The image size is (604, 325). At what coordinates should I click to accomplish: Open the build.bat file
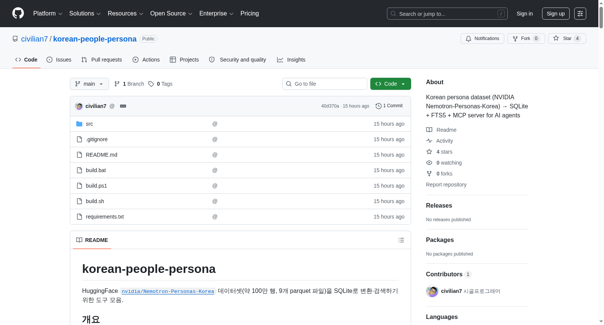click(96, 170)
